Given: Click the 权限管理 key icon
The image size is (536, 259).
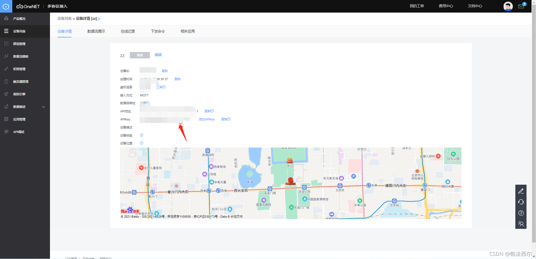Looking at the screenshot, I should [x=6, y=69].
